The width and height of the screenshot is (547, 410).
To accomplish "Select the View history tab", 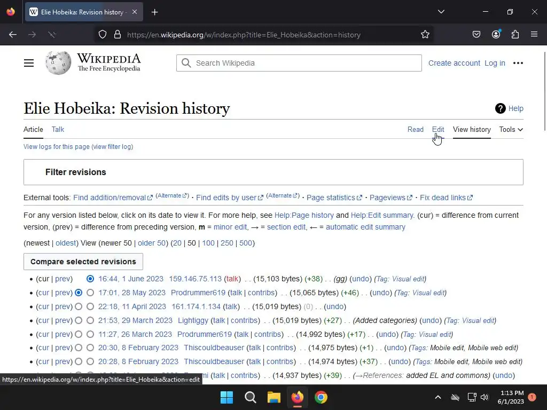I will [x=472, y=129].
